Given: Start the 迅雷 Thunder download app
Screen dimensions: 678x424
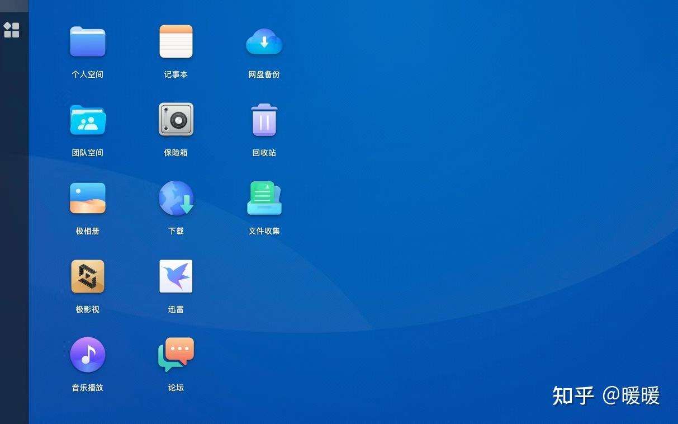Looking at the screenshot, I should point(176,276).
